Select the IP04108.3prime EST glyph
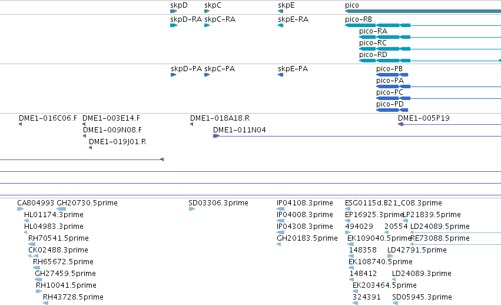 (281, 209)
